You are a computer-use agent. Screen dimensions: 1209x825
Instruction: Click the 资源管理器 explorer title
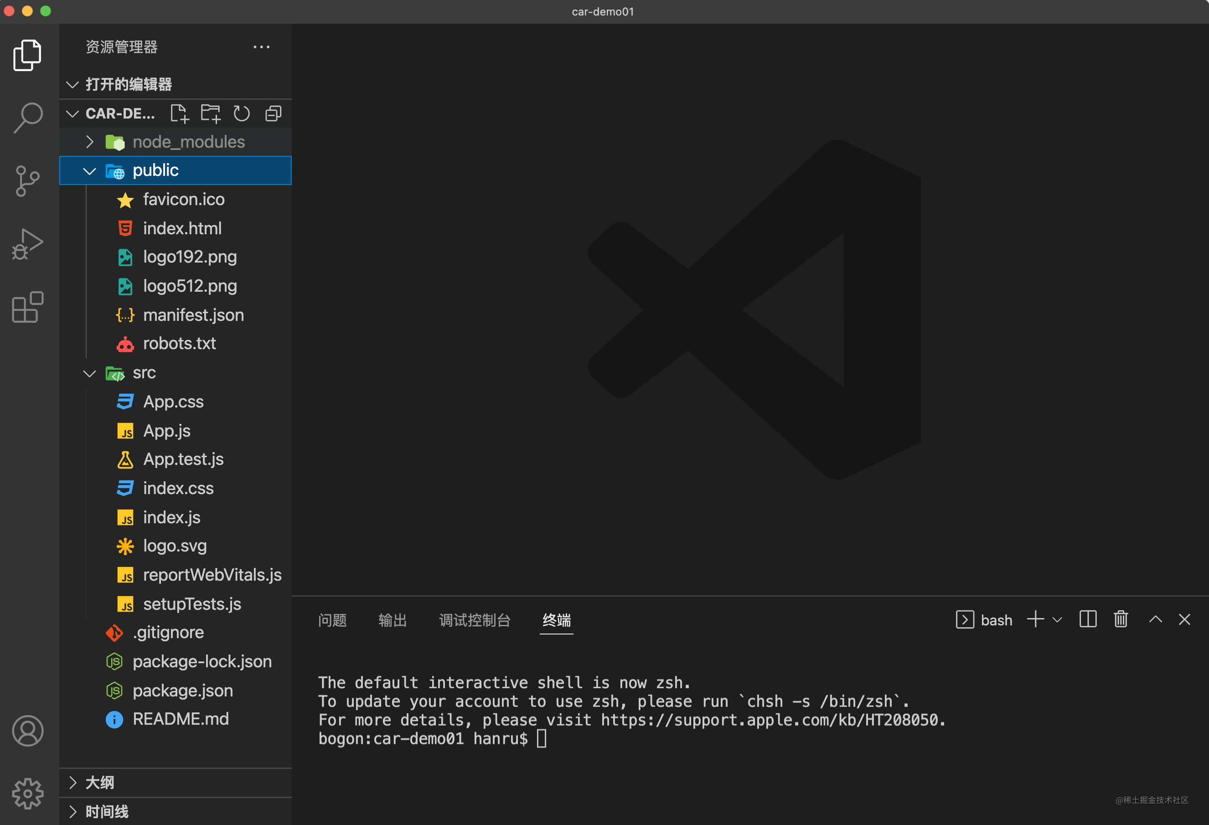122,47
